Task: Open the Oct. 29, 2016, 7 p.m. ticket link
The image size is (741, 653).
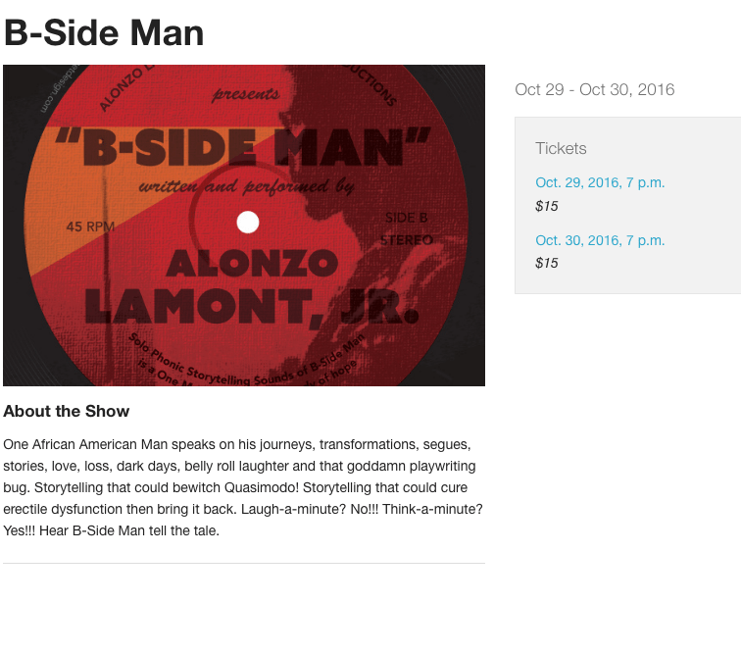Action: [x=600, y=182]
